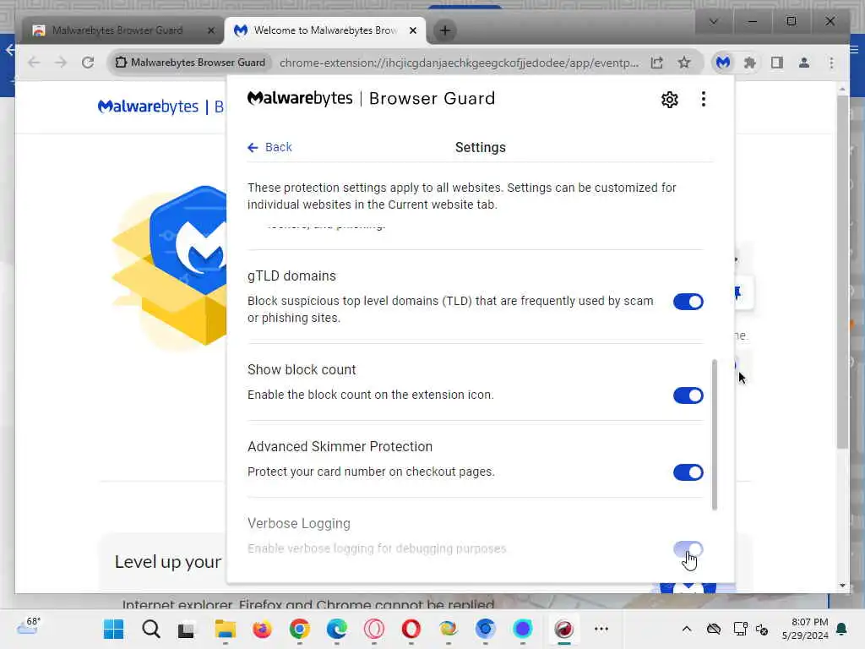Click the 'Show block count' heading text

302,370
